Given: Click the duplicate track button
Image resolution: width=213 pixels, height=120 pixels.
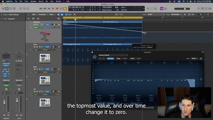Looking at the screenshot, I should click(33, 19).
